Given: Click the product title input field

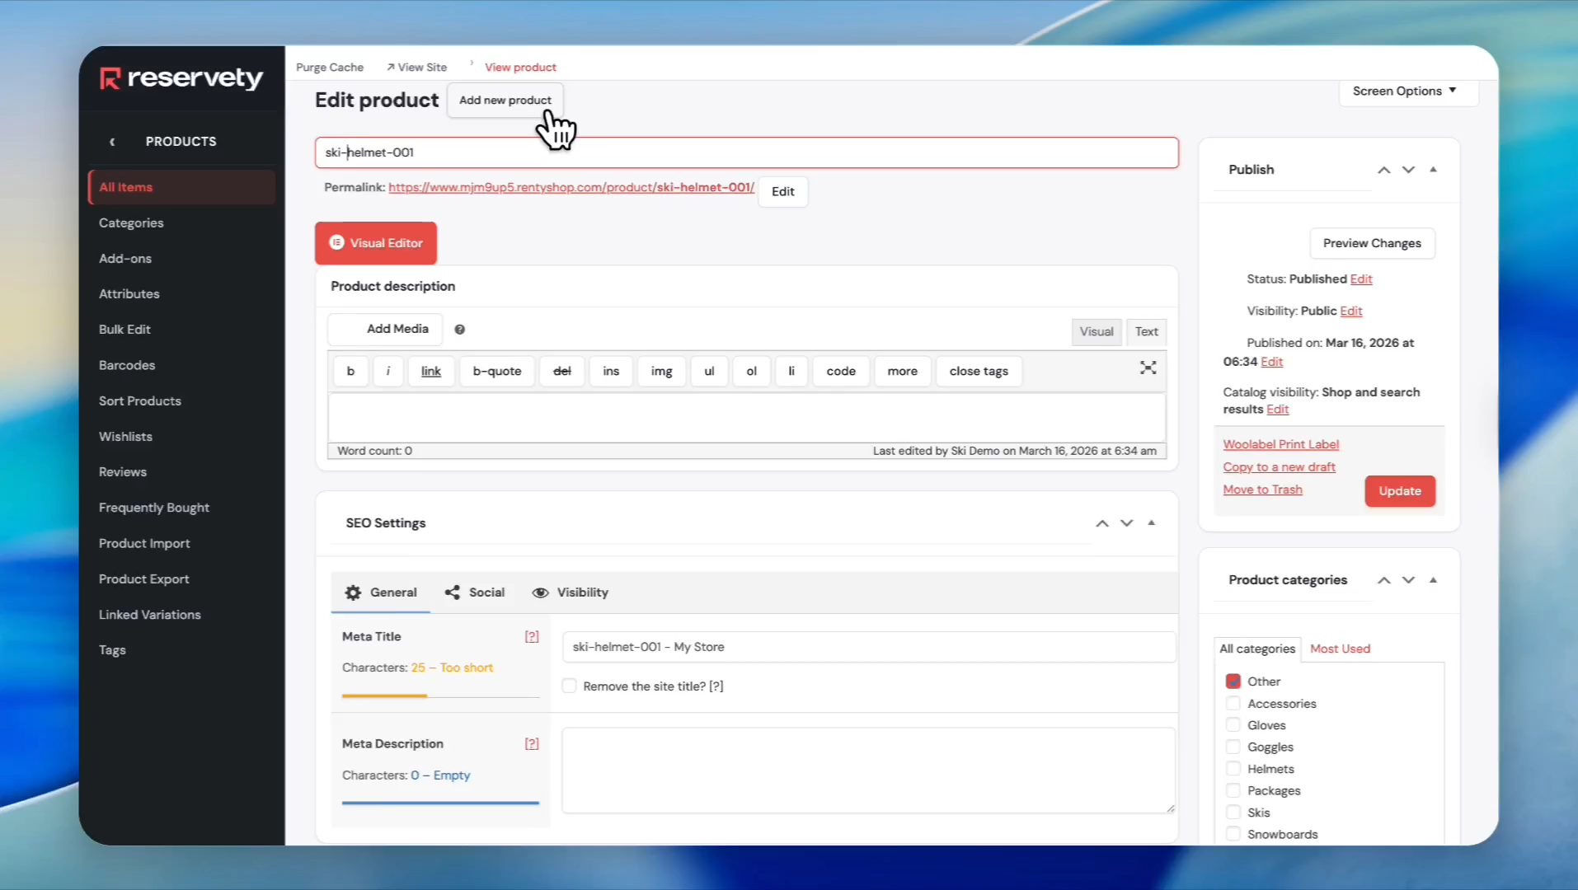Looking at the screenshot, I should click(x=746, y=152).
